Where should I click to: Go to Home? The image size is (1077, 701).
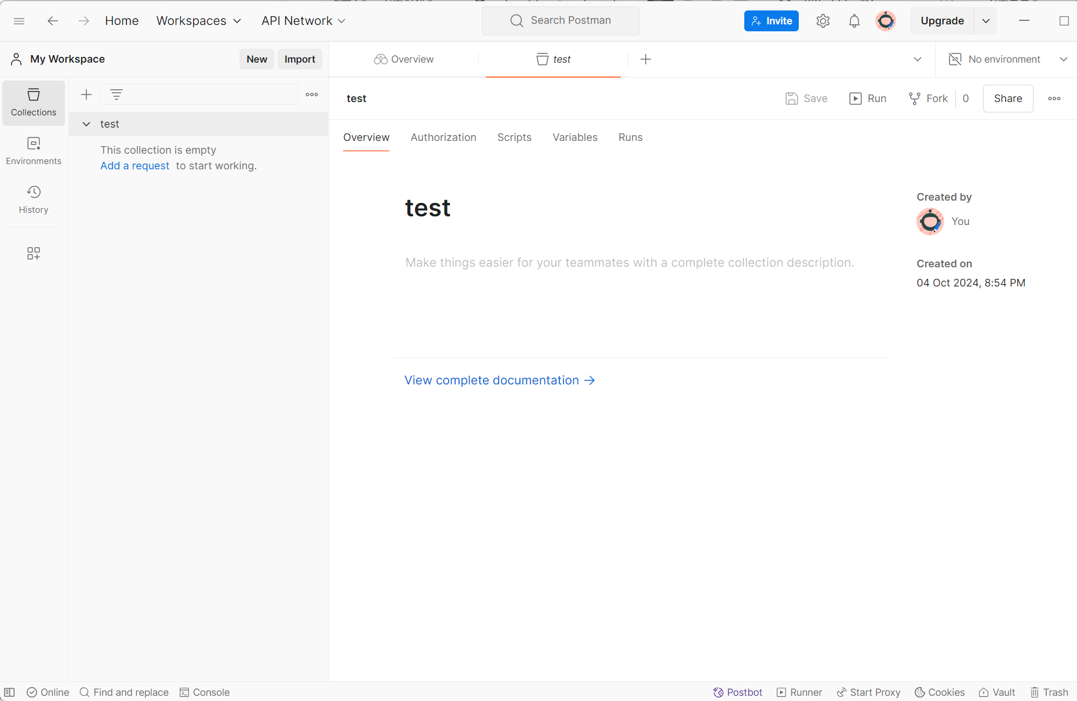(x=122, y=21)
